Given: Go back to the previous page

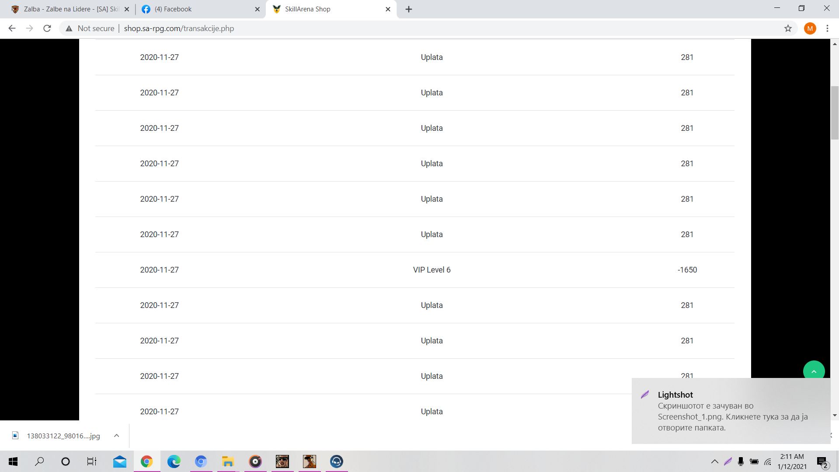Looking at the screenshot, I should 12,28.
